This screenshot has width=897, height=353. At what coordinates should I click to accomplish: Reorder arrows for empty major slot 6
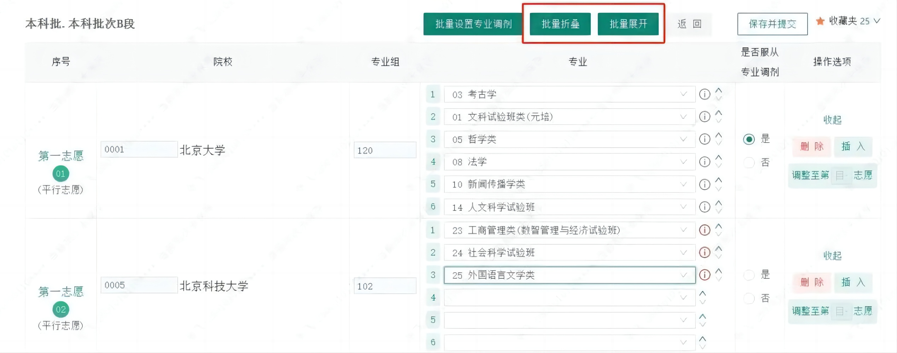(x=702, y=342)
